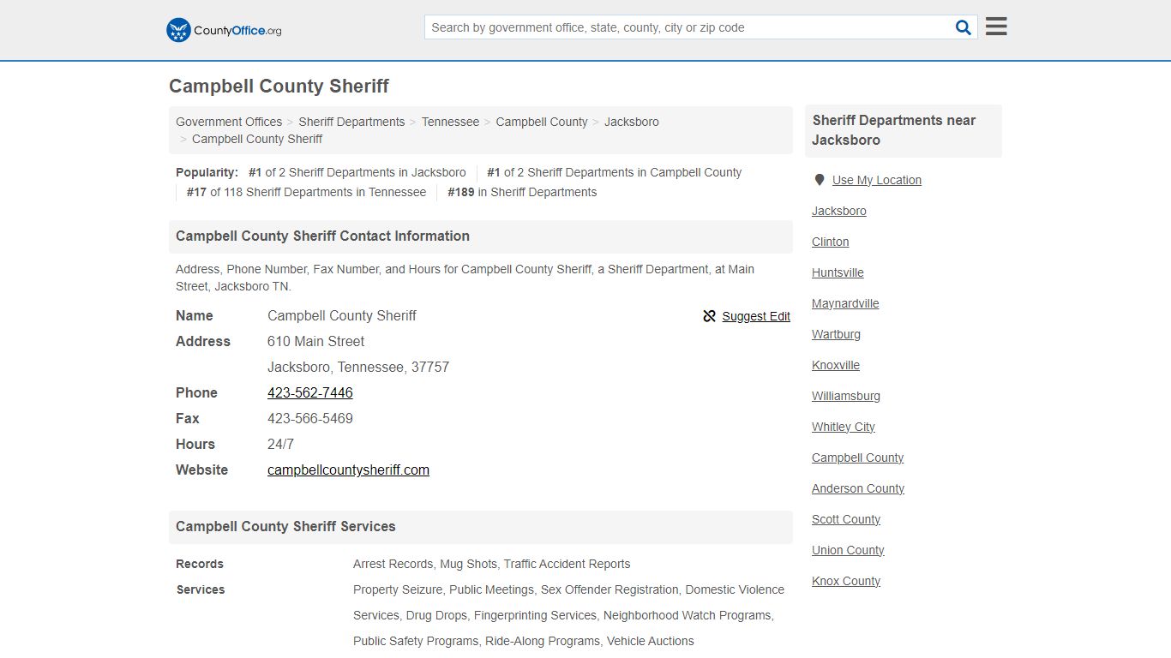Go to Sheriff Departments breadcrumb

(x=351, y=122)
